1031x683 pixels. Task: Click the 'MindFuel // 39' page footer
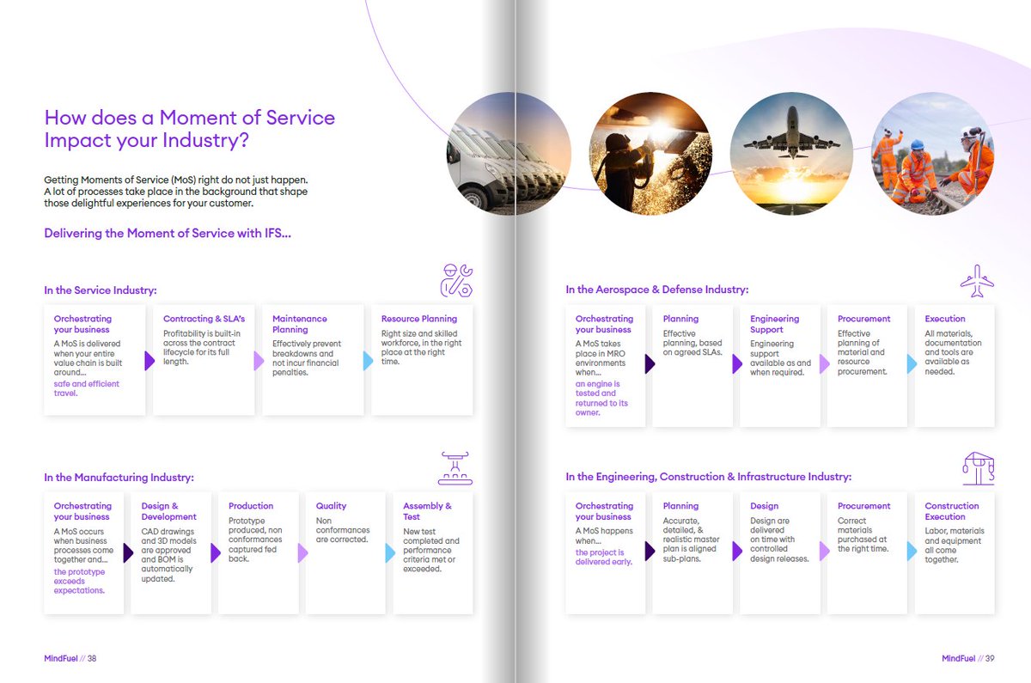968,659
